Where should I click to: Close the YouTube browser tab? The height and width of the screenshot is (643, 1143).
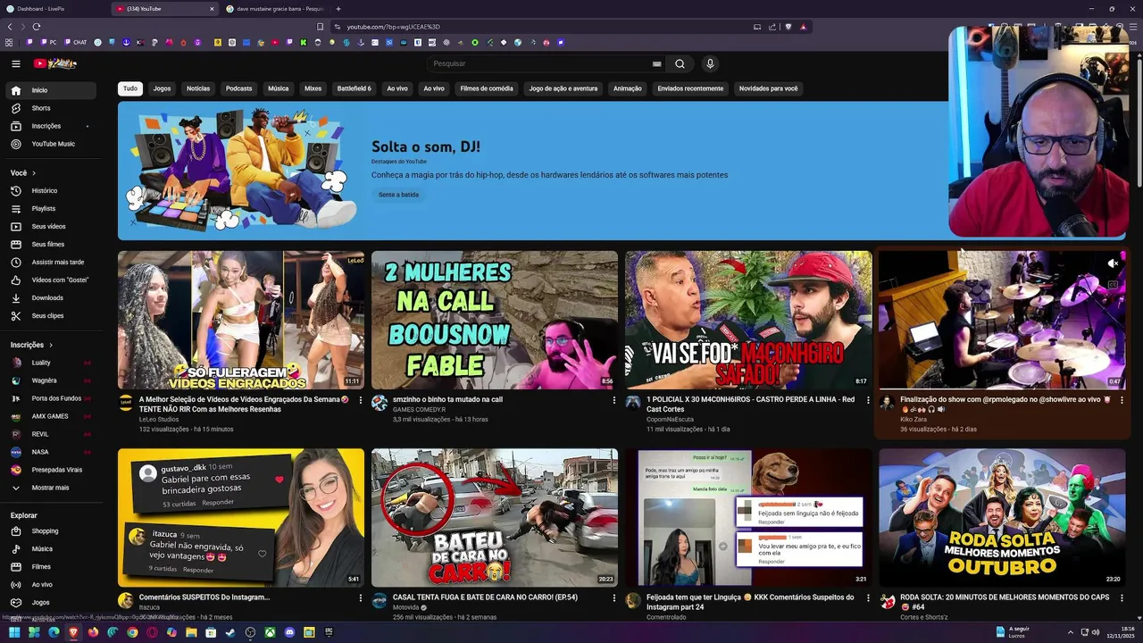click(212, 9)
